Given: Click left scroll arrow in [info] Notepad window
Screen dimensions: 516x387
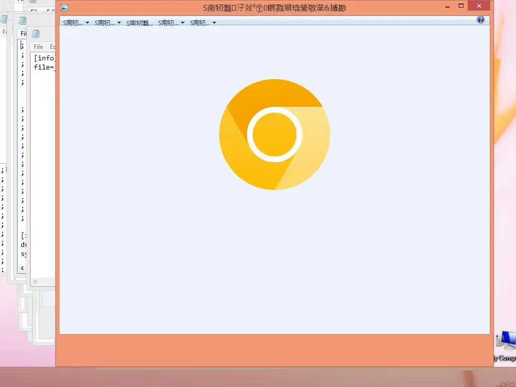Looking at the screenshot, I should 35,281.
